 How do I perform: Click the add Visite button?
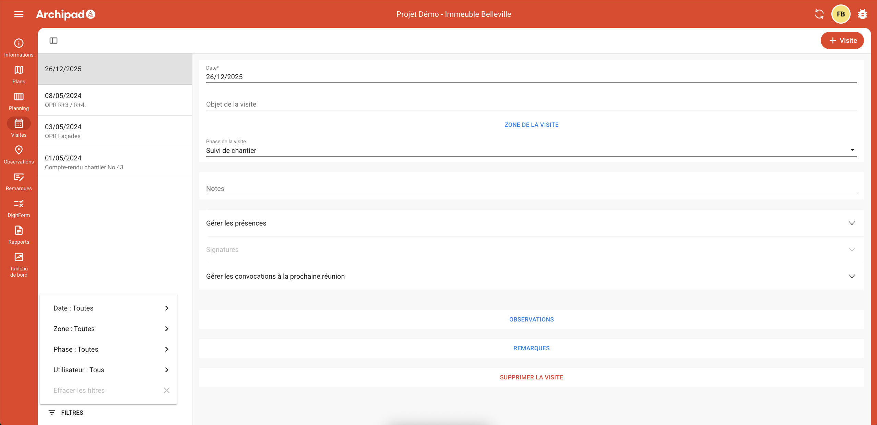click(842, 40)
